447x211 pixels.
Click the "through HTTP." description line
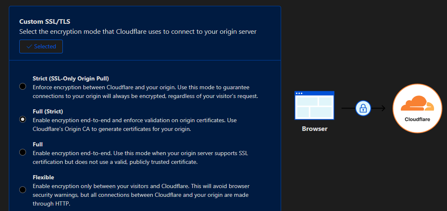coord(51,203)
